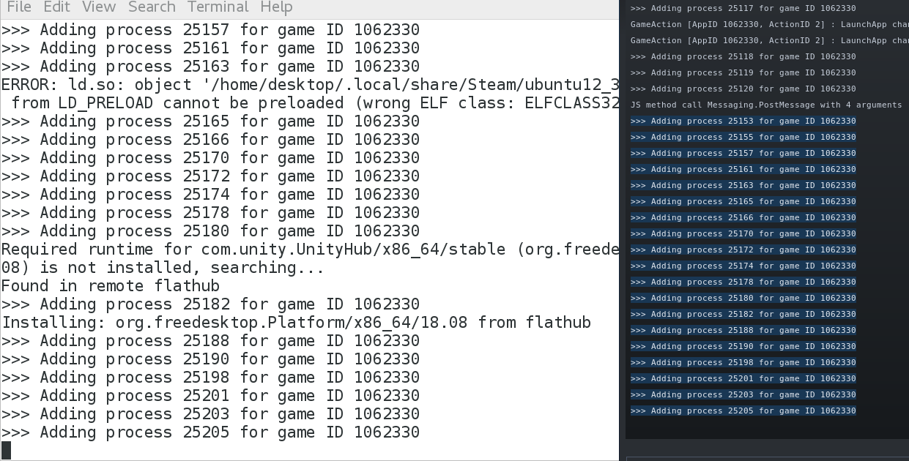Open the View menu
This screenshot has width=909, height=461.
(99, 7)
